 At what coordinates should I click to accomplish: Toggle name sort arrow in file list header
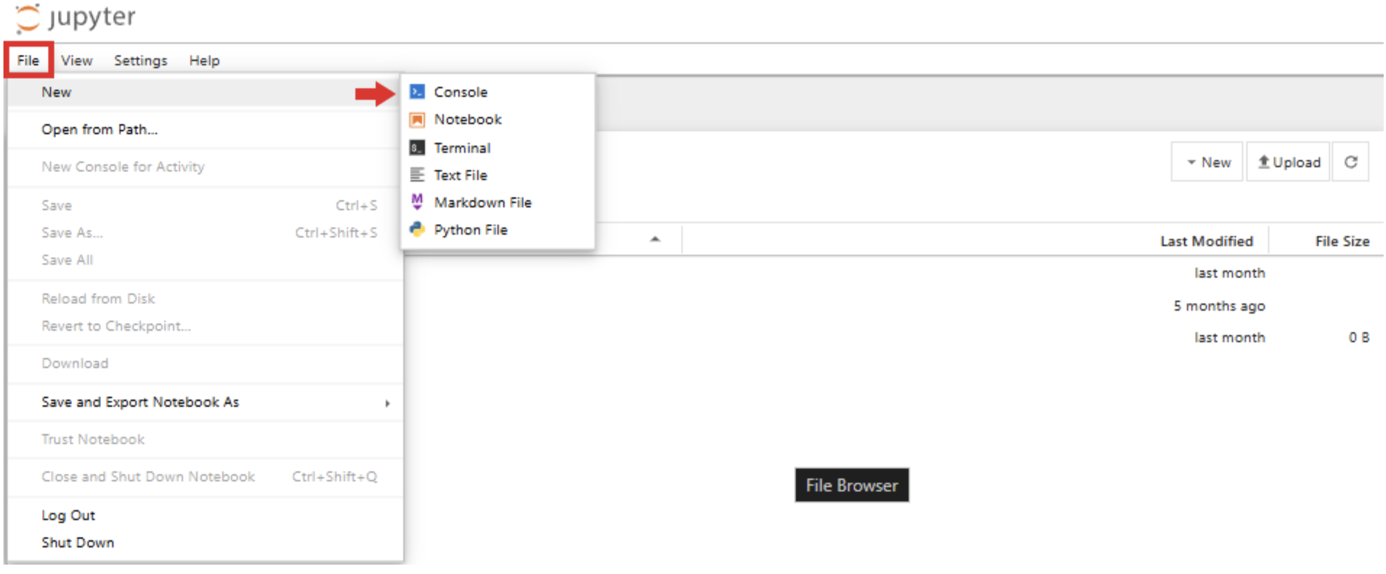point(655,239)
